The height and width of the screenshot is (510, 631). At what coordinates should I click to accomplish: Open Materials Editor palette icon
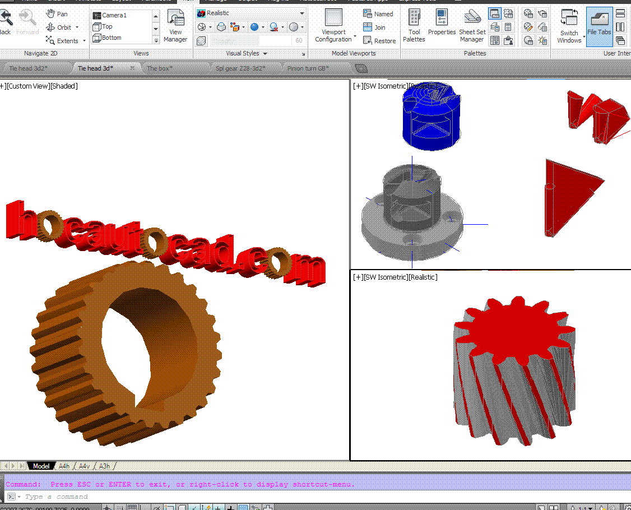[x=528, y=27]
